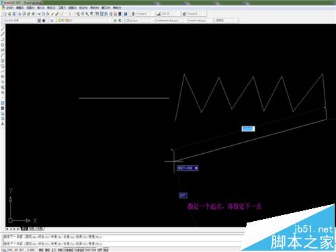The width and height of the screenshot is (336, 252).
Task: Open the 格式 (Format) menu
Action: [51, 8]
